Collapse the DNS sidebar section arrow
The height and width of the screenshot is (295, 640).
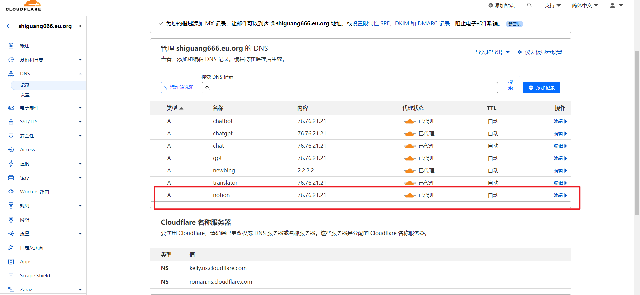click(80, 74)
